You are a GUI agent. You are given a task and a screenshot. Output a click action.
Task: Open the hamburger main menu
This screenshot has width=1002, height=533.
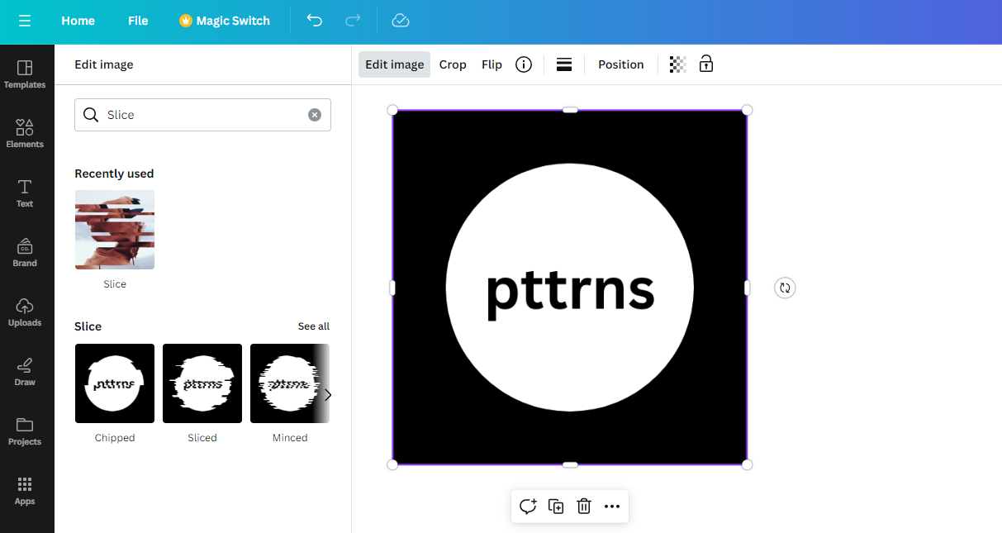(x=25, y=21)
